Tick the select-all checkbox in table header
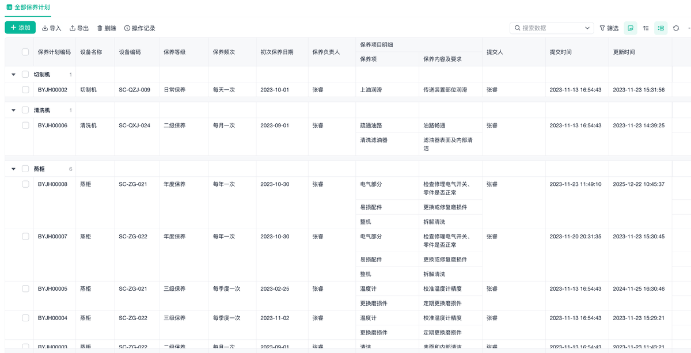The image size is (691, 353). (x=25, y=52)
